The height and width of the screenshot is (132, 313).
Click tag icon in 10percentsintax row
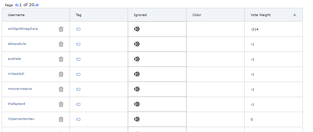point(78,120)
